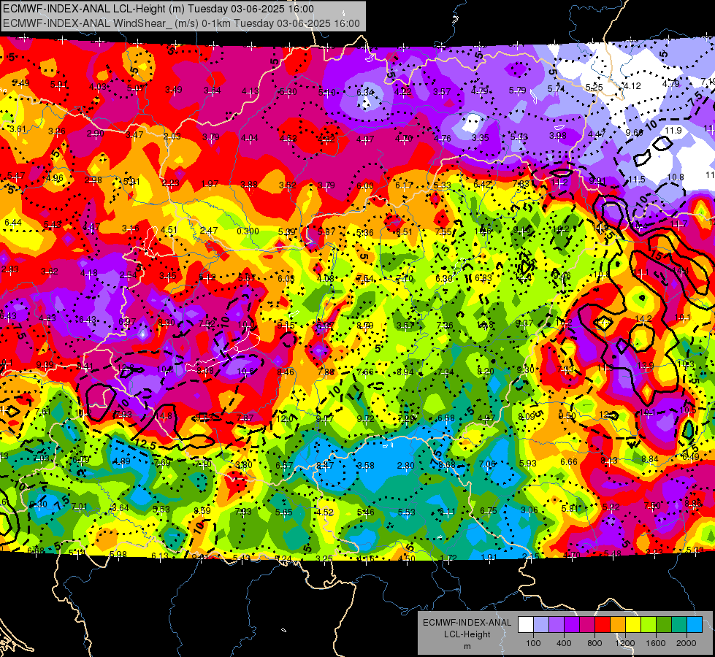Viewport: 715px width, 657px height.
Task: Pick the teal legend swatch
Action: pos(679,625)
